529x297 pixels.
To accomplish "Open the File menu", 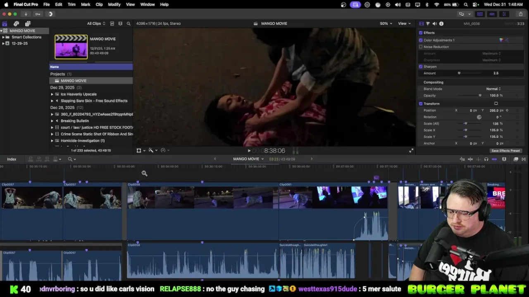I will [47, 5].
